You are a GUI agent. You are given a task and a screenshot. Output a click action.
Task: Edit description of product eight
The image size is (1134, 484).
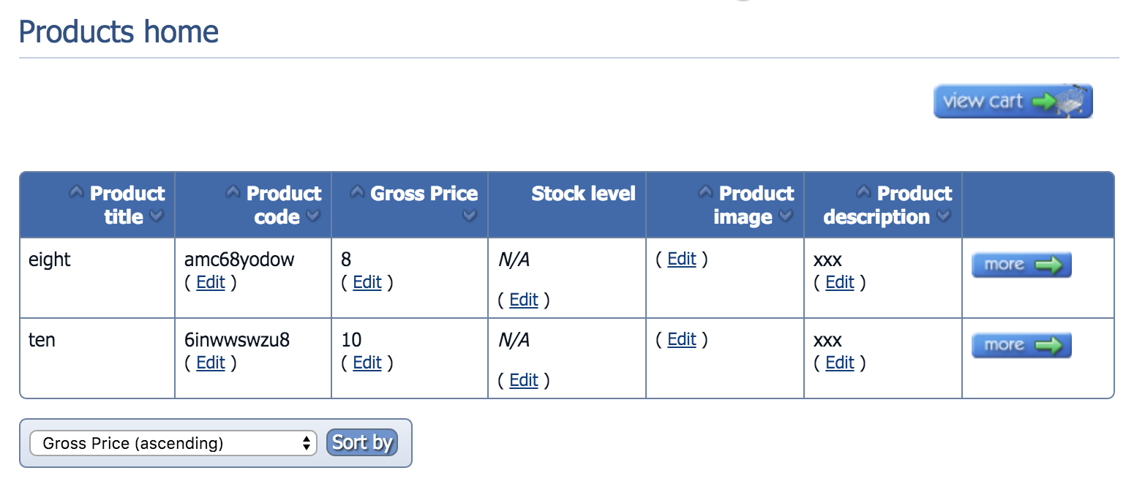pyautogui.click(x=840, y=283)
